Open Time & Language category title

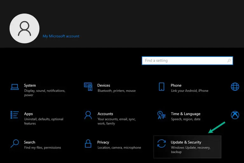click(186, 114)
